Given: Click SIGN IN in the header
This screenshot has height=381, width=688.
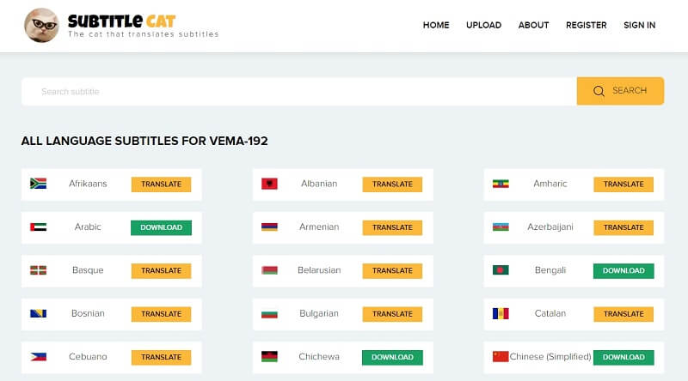Looking at the screenshot, I should pyautogui.click(x=639, y=26).
